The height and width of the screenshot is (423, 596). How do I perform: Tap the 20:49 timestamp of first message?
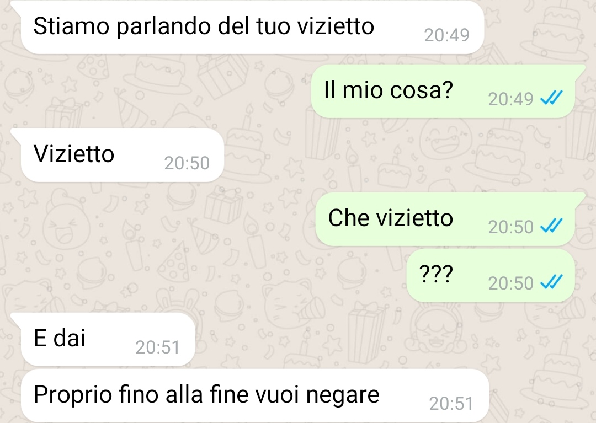click(x=446, y=35)
